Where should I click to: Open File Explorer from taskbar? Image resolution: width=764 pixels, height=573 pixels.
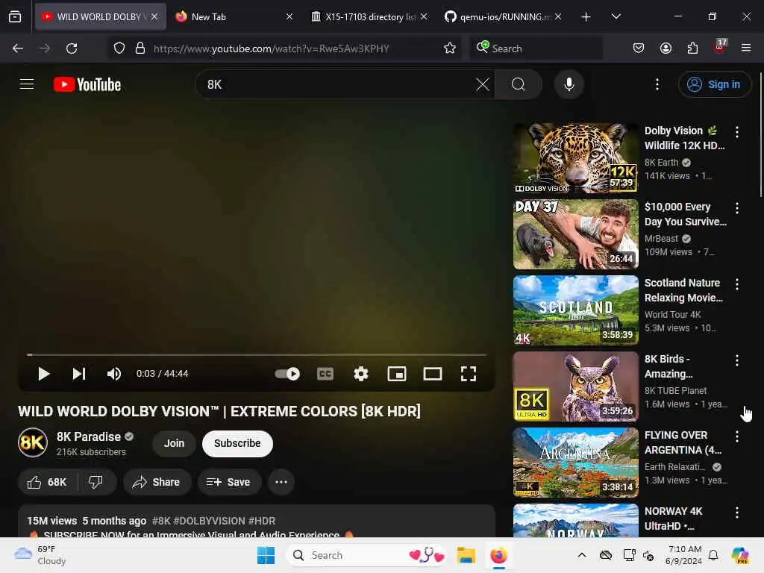click(466, 555)
